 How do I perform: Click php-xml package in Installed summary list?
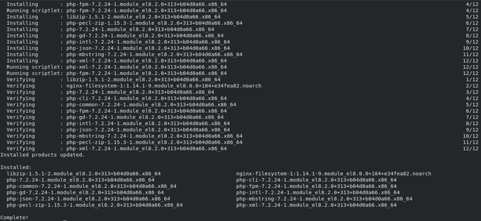pos(316,205)
